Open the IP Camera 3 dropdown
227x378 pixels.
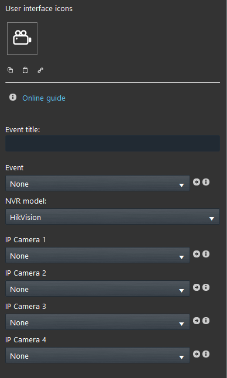click(98, 322)
